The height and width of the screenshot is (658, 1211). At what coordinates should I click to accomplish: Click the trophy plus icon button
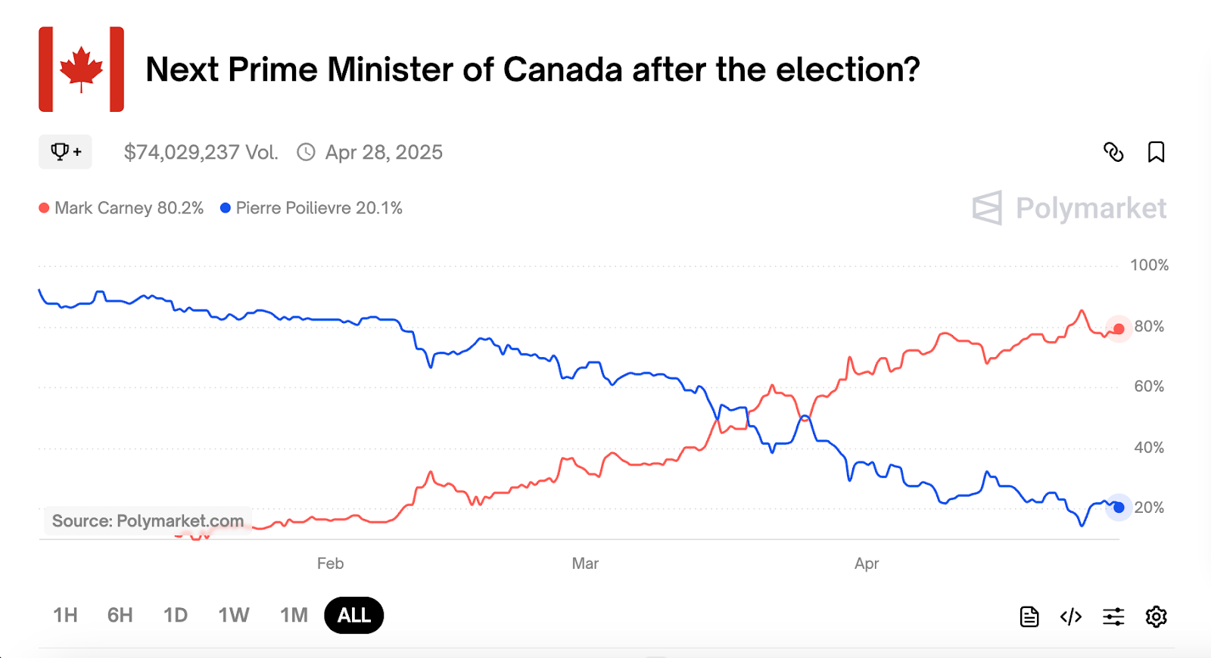click(66, 152)
